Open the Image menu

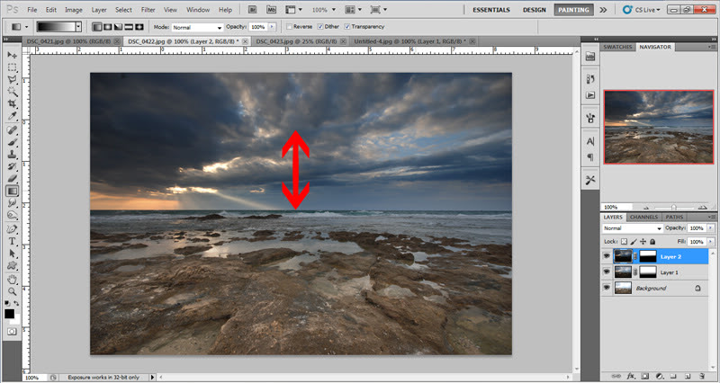coord(74,10)
